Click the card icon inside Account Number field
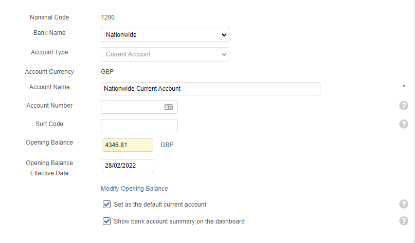 (x=169, y=107)
